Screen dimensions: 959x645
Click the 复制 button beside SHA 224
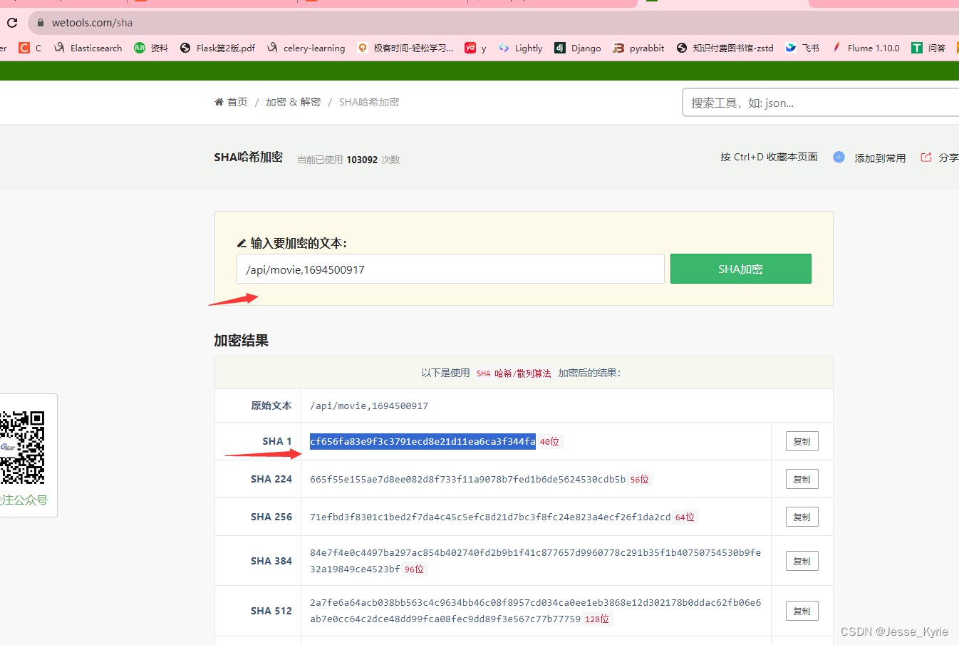point(802,478)
